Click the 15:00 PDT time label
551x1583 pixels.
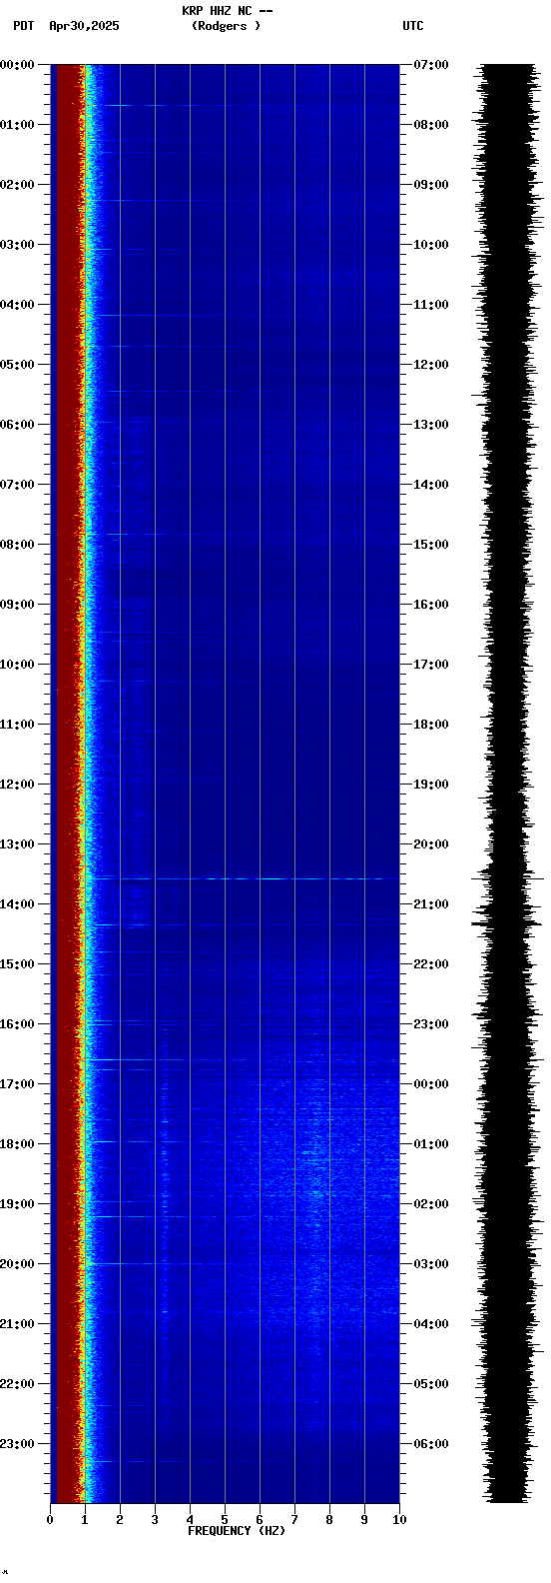click(18, 964)
